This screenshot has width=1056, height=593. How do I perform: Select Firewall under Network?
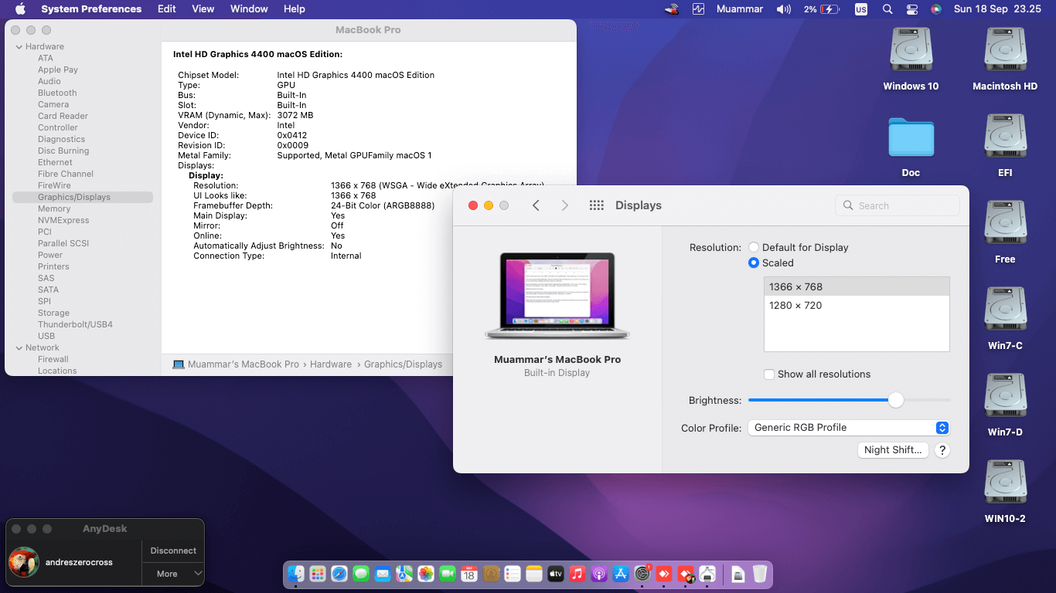point(53,359)
